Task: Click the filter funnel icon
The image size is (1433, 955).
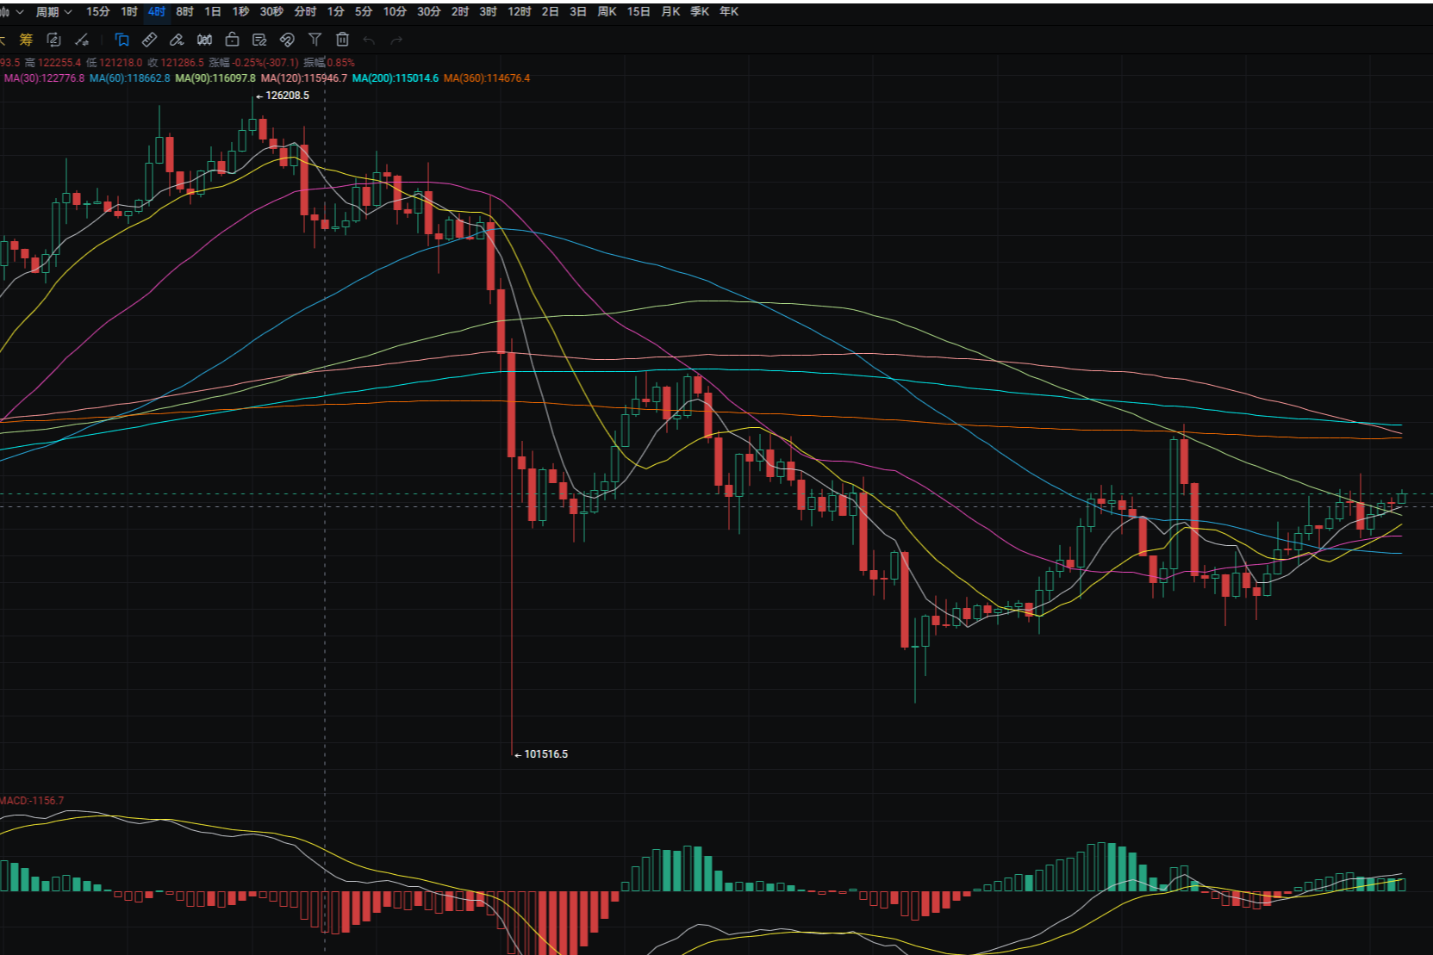Action: (x=315, y=40)
